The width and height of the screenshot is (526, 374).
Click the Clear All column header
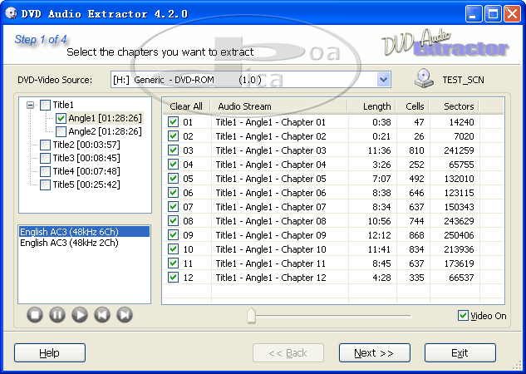click(x=185, y=106)
